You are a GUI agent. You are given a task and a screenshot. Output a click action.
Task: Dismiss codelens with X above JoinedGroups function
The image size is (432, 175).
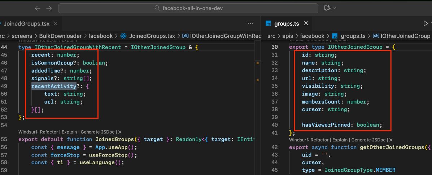120,132
